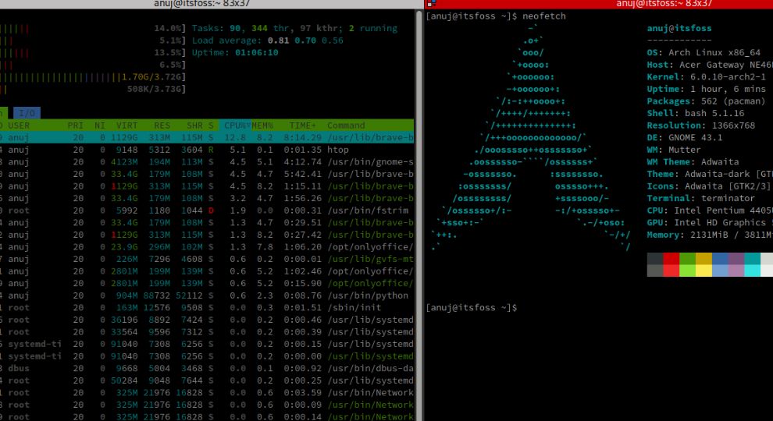Select the /usr/bin/python process row
773x421 pixels.
click(207, 295)
